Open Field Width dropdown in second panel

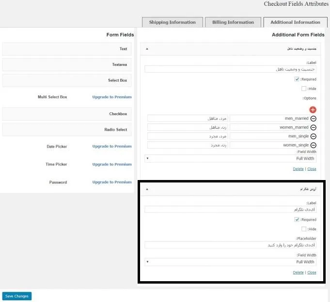230,262
